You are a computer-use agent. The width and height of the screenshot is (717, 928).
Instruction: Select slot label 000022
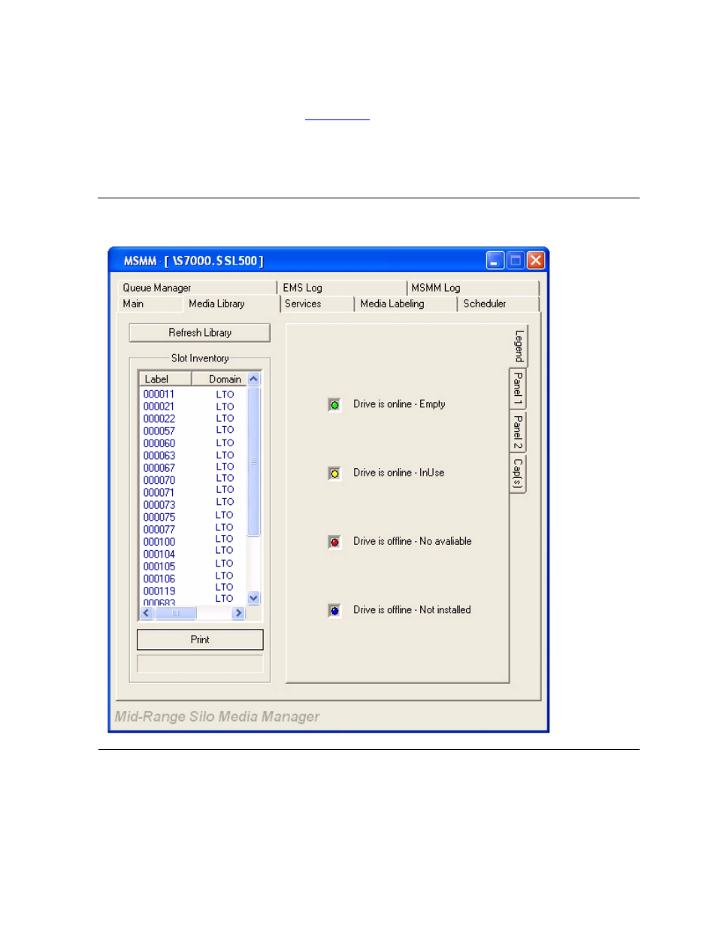click(x=159, y=419)
